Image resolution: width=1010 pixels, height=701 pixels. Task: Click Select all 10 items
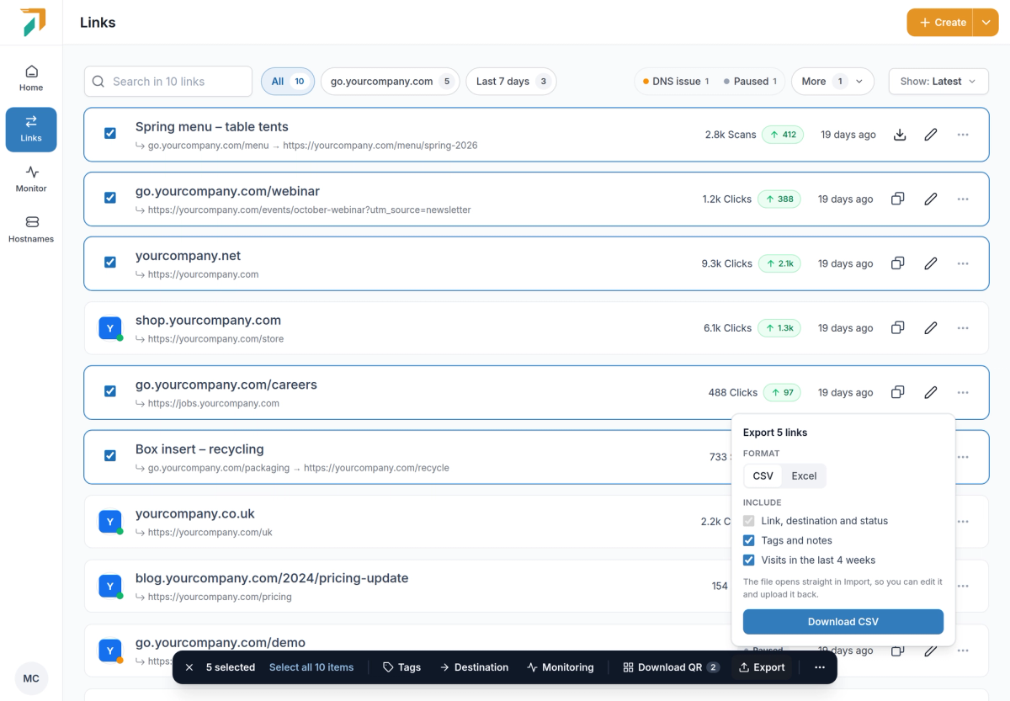311,667
